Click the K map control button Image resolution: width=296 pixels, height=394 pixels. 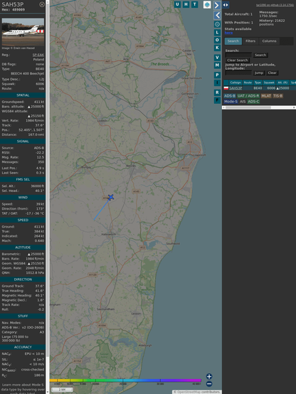(x=217, y=48)
